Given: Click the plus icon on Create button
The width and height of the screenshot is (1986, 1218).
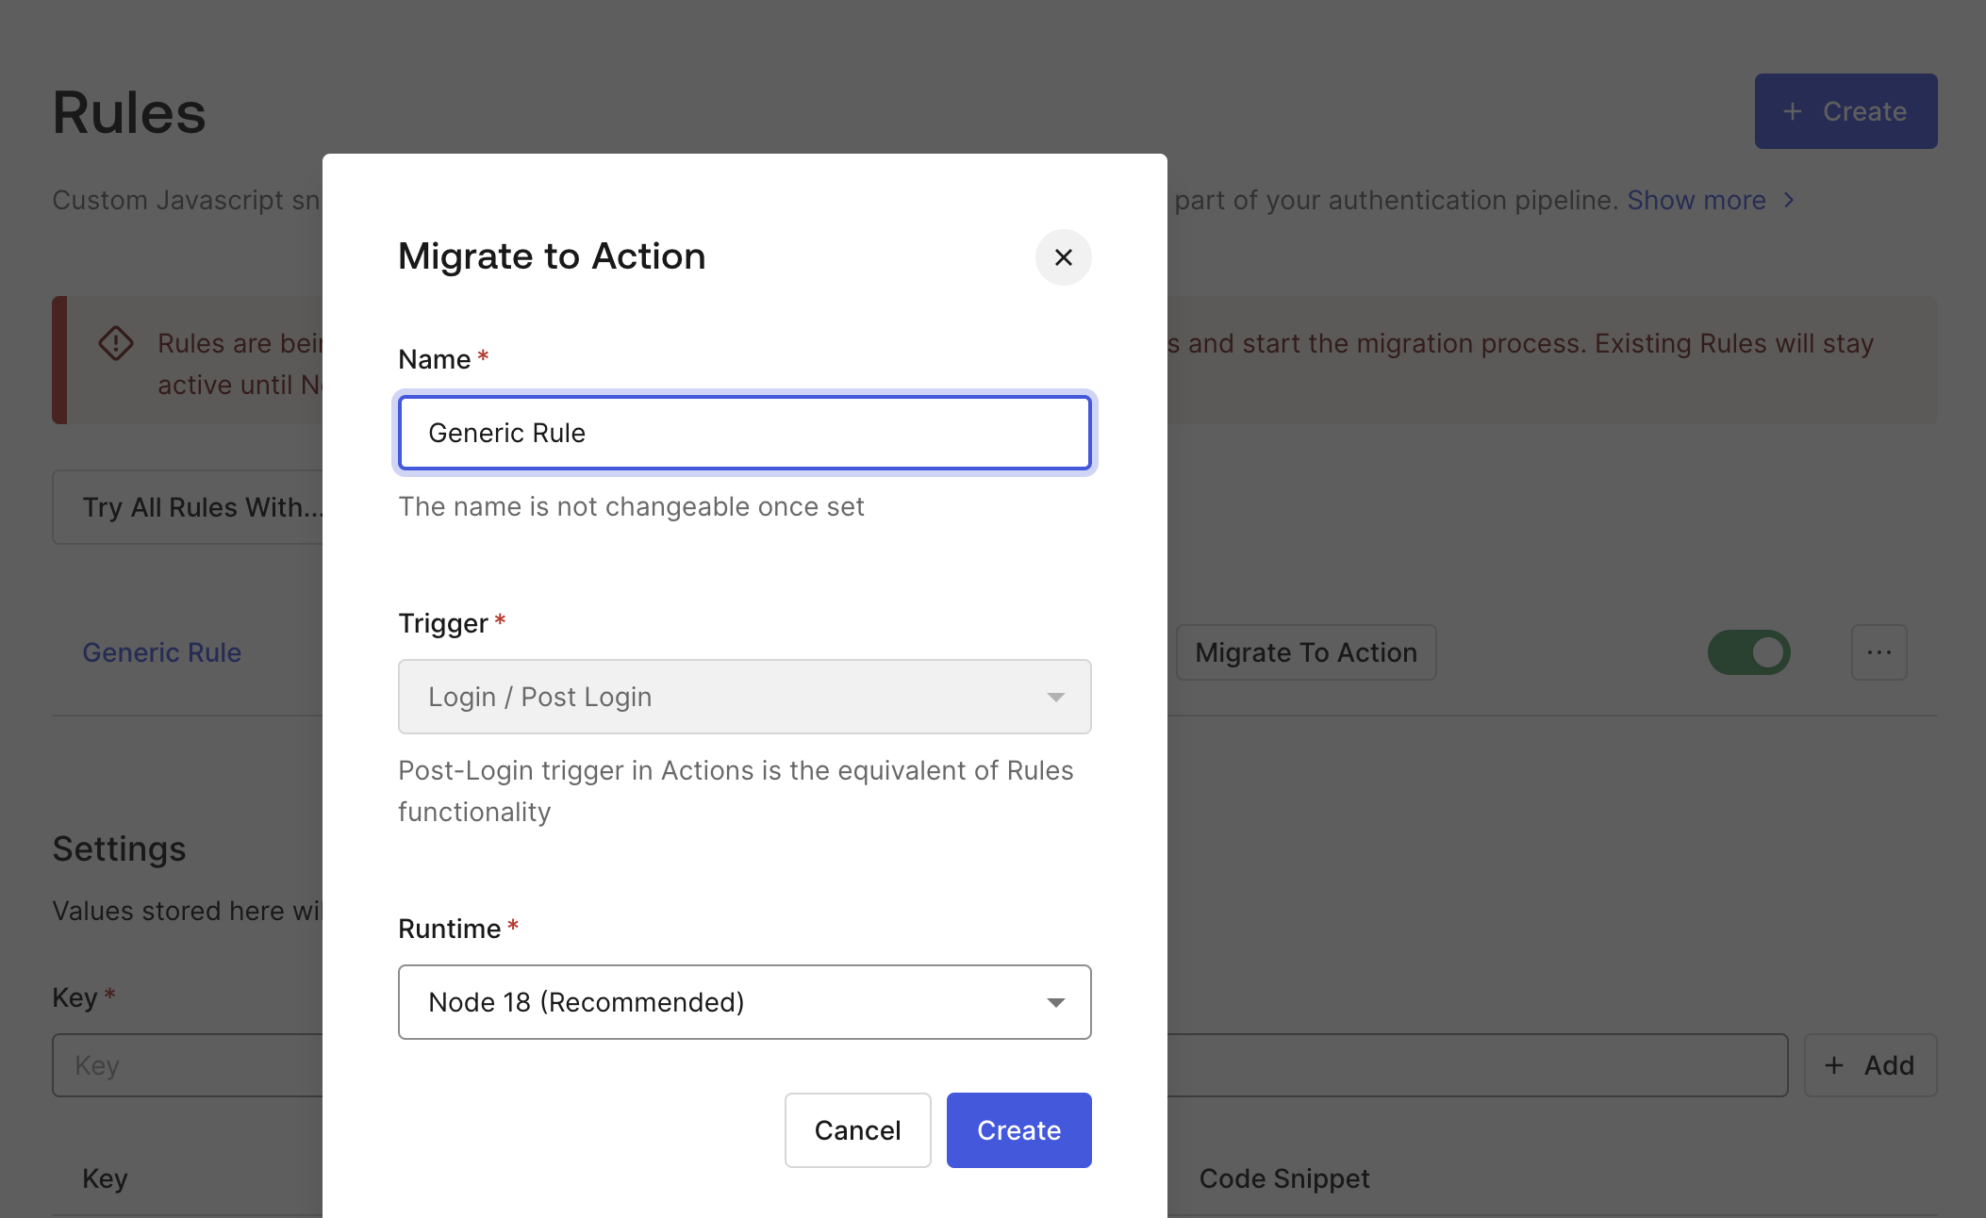Looking at the screenshot, I should (1792, 111).
